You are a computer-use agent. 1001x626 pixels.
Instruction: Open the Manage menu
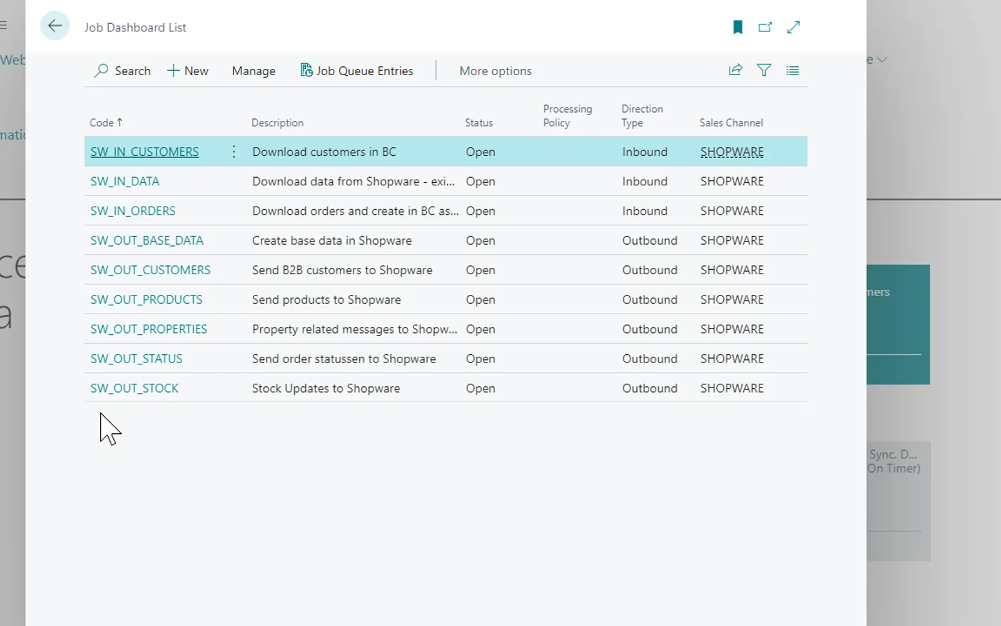pyautogui.click(x=253, y=71)
